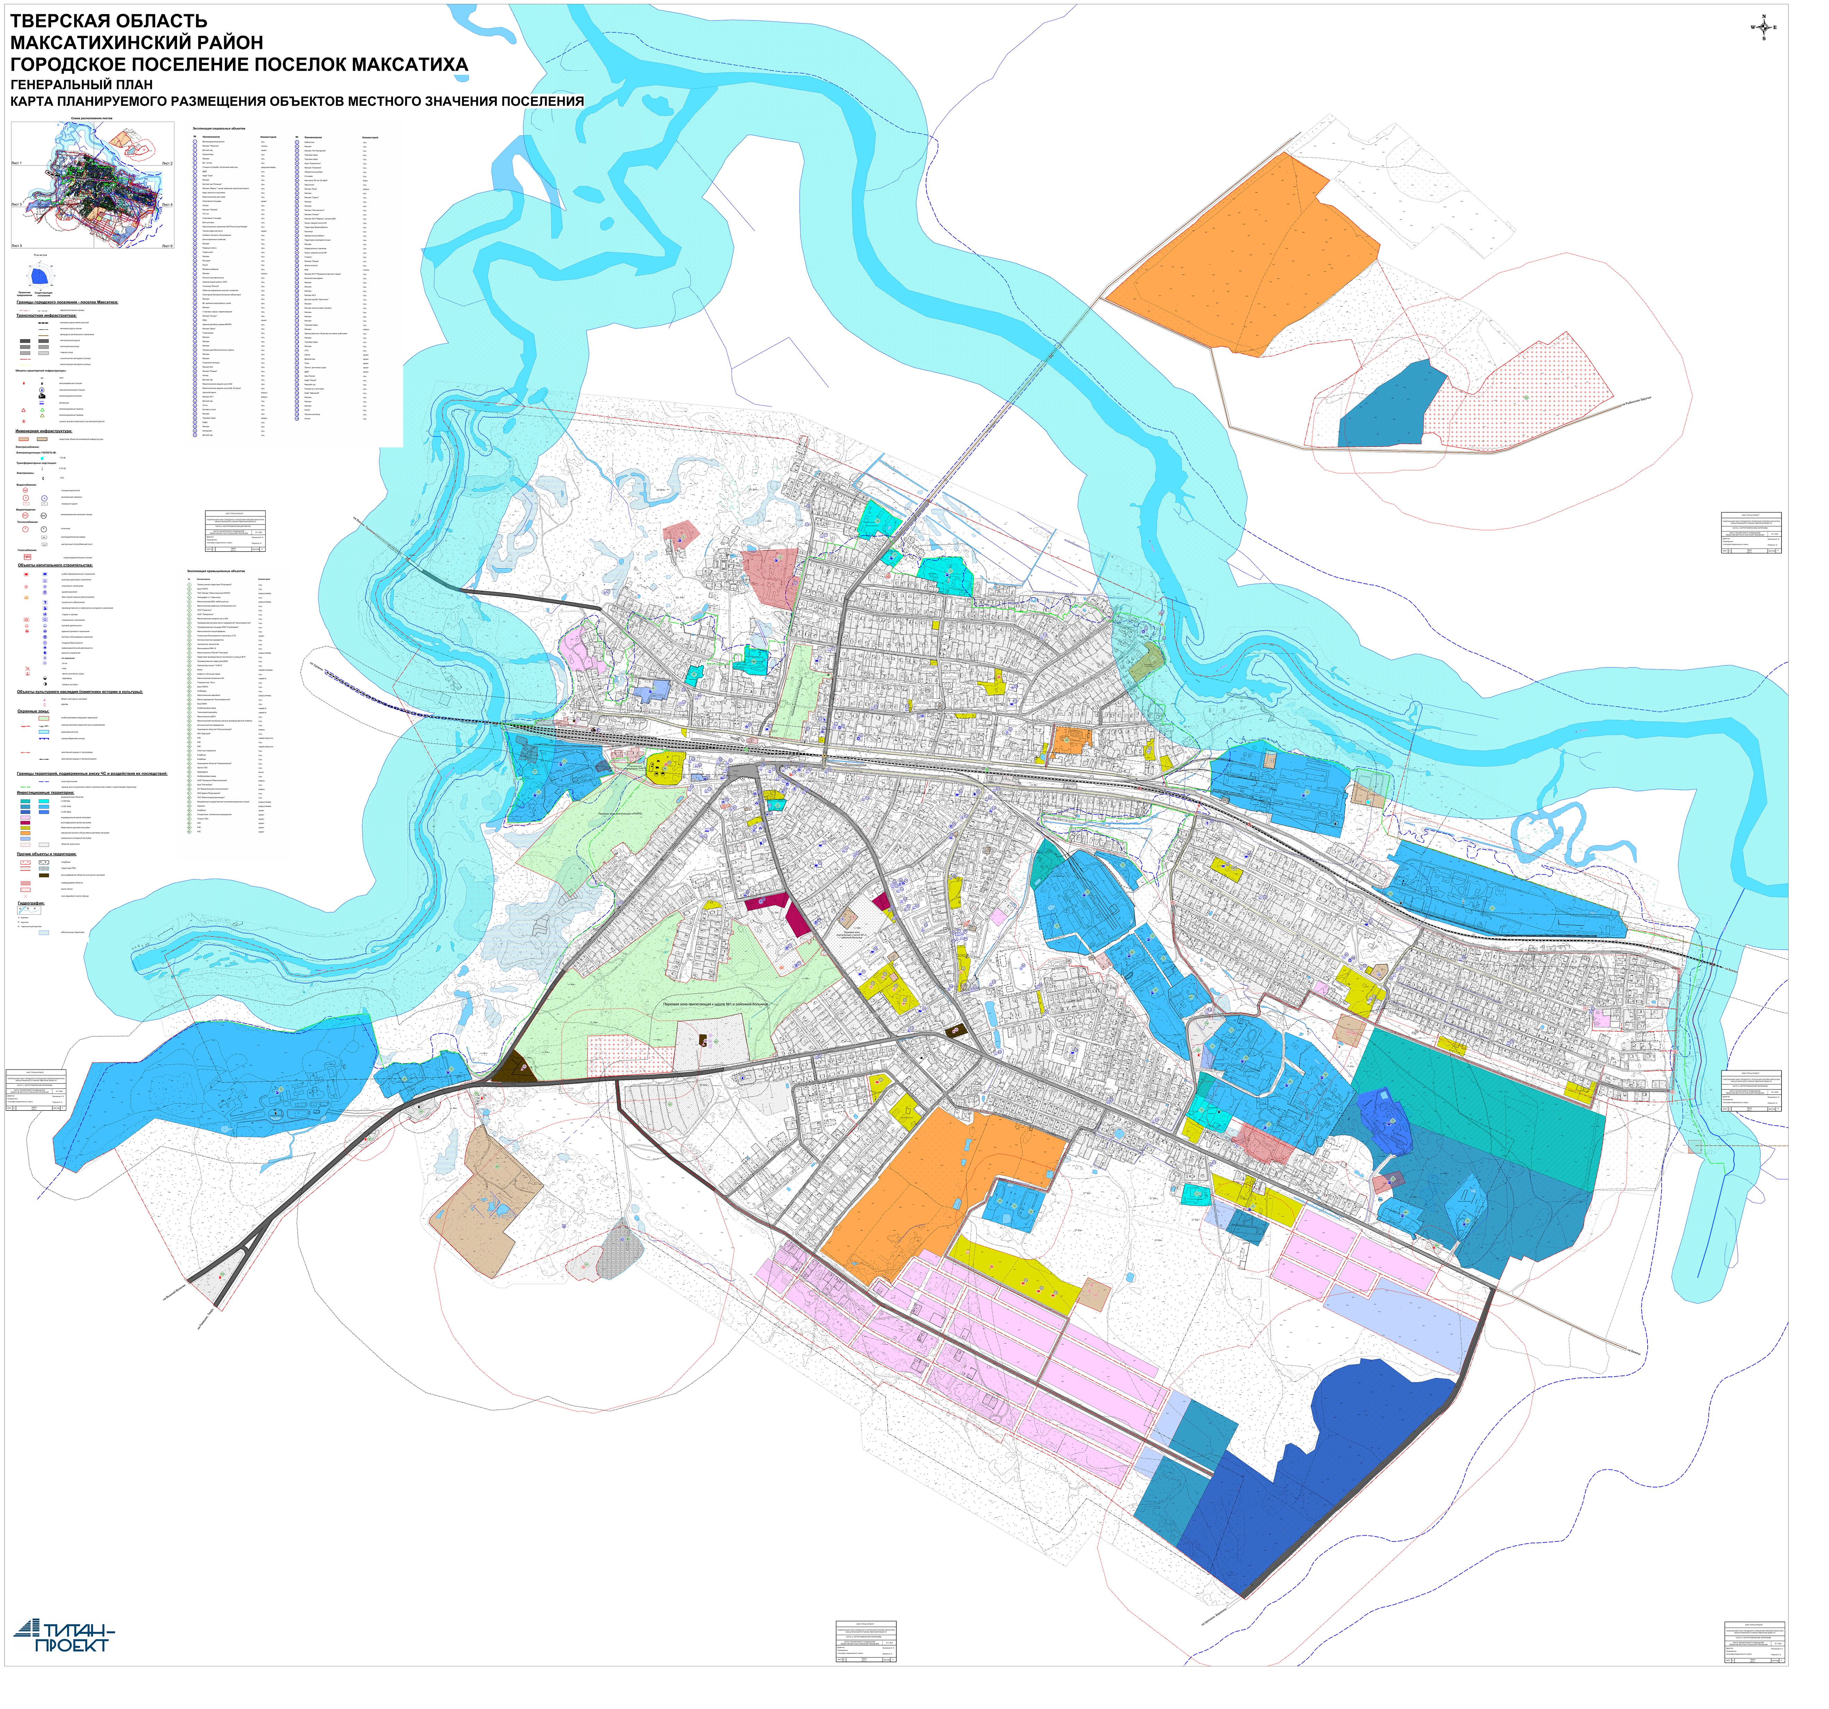
Task: Select the yellow public-business development swatch
Action: pyautogui.click(x=26, y=828)
